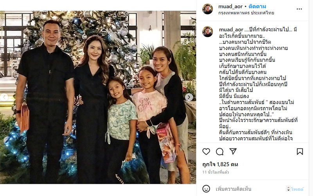This screenshot has height=196, width=313.
Task: Share the post with the paper plane icon
Action: click(x=233, y=151)
